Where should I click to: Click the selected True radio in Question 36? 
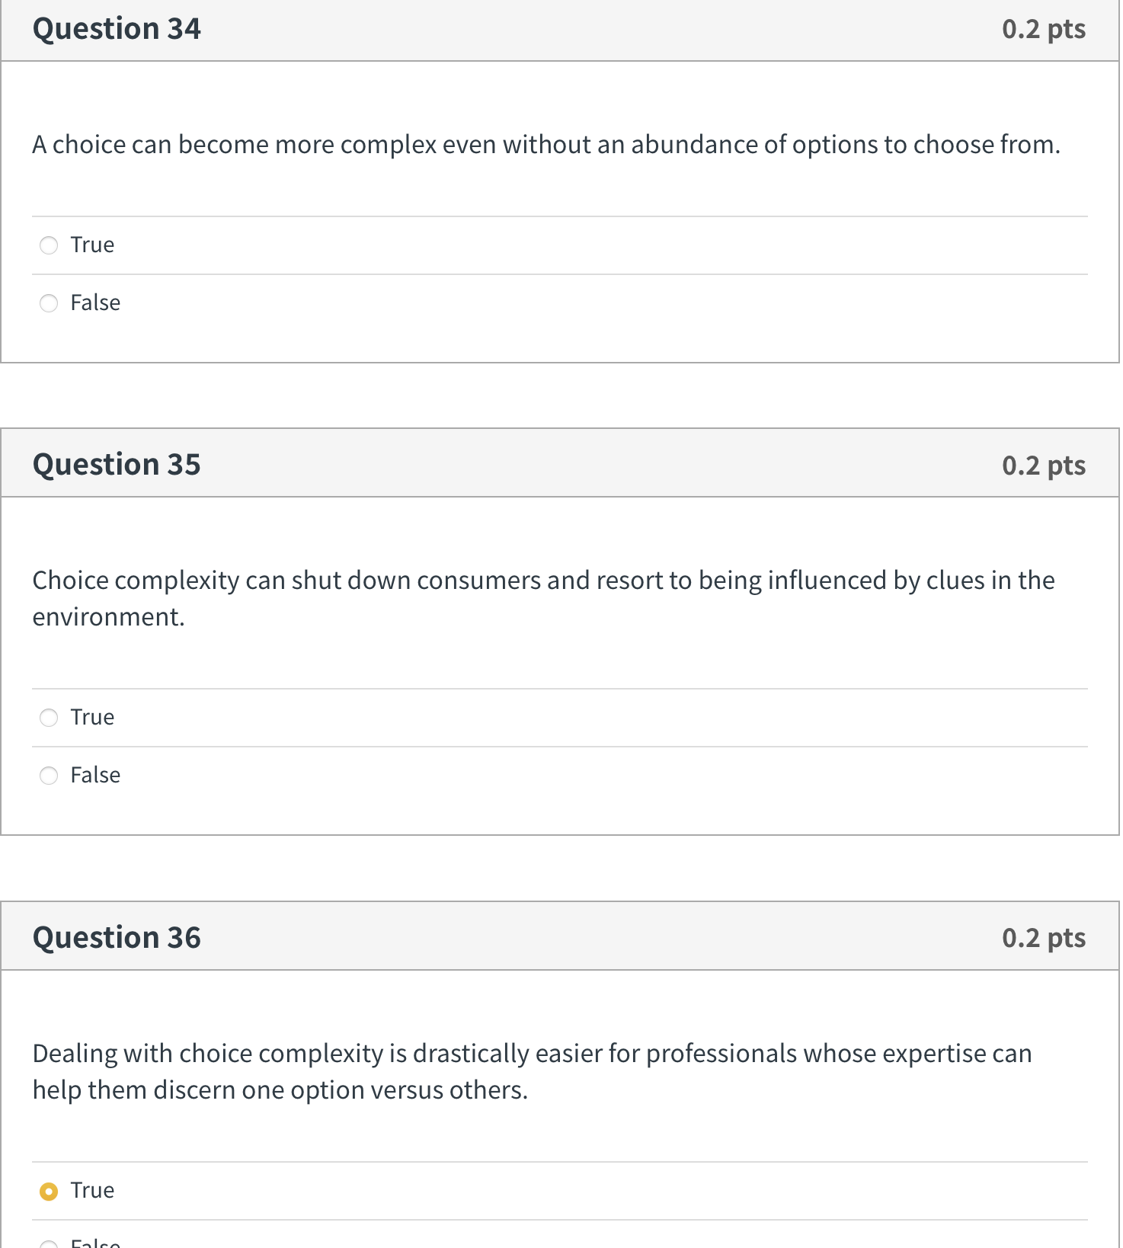[x=49, y=1189]
